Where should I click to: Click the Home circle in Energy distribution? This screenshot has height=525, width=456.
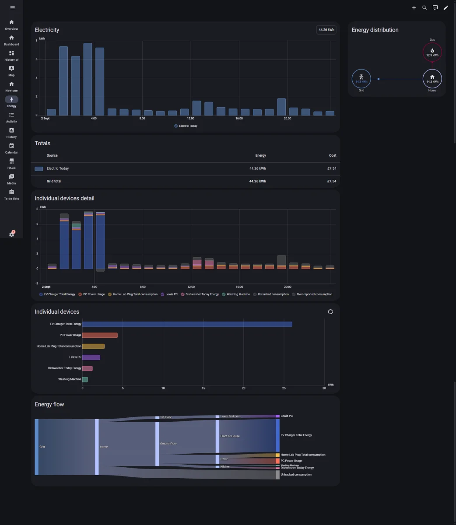click(432, 79)
